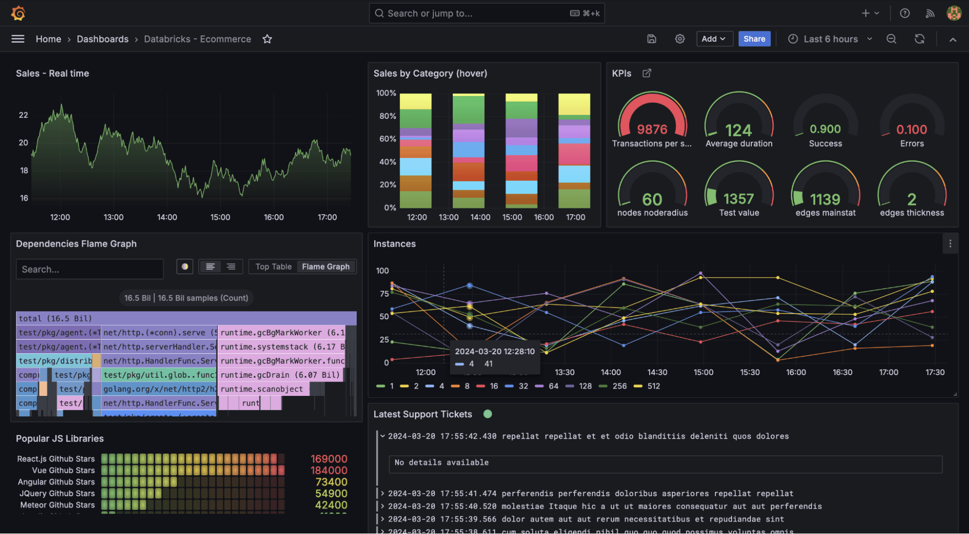Open the Add dropdown menu
969x534 pixels.
[715, 39]
